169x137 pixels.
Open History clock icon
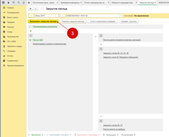click(x=14, y=3)
